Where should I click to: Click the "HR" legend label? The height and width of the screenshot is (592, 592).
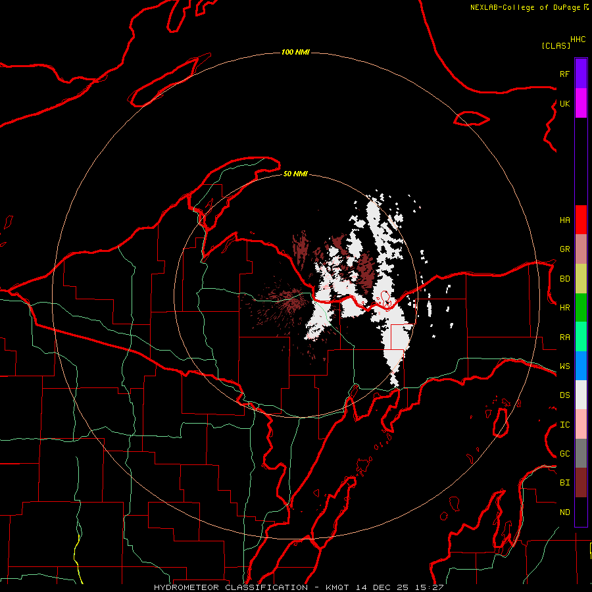[564, 308]
